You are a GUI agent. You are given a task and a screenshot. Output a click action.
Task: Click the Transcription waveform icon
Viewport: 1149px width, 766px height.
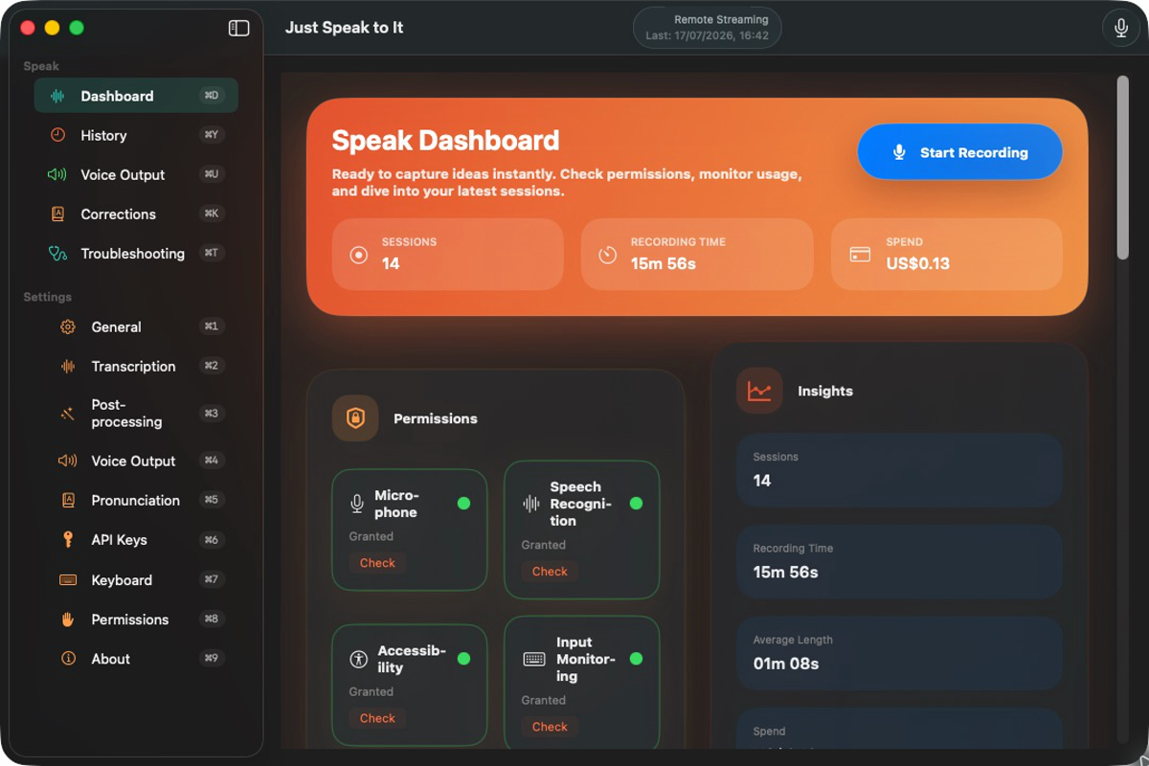pos(68,366)
